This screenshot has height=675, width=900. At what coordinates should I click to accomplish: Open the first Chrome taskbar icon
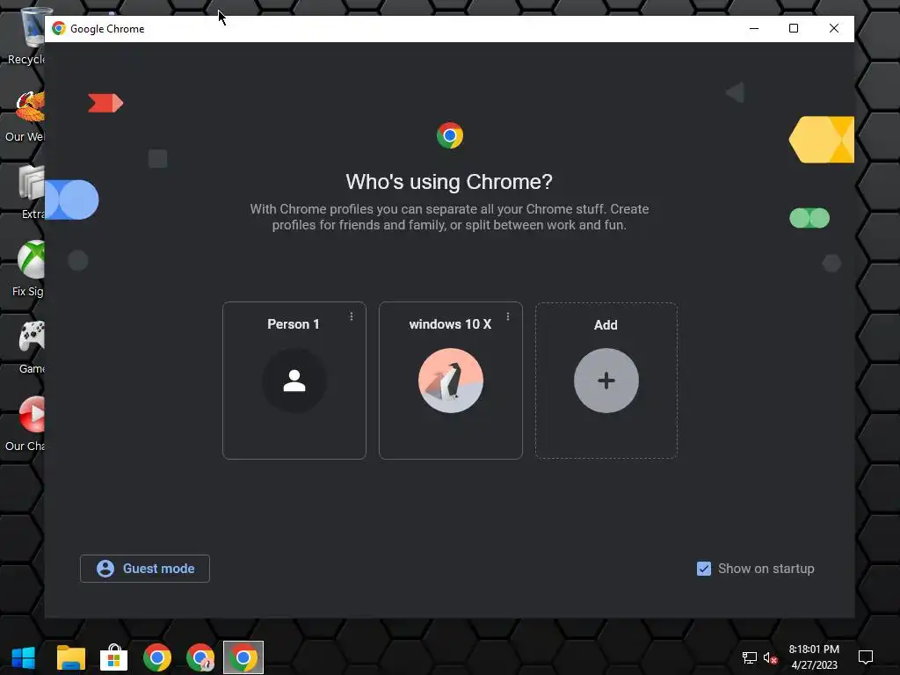point(156,657)
